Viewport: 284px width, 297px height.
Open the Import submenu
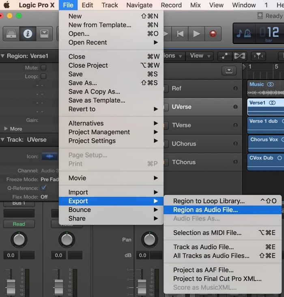click(x=111, y=192)
